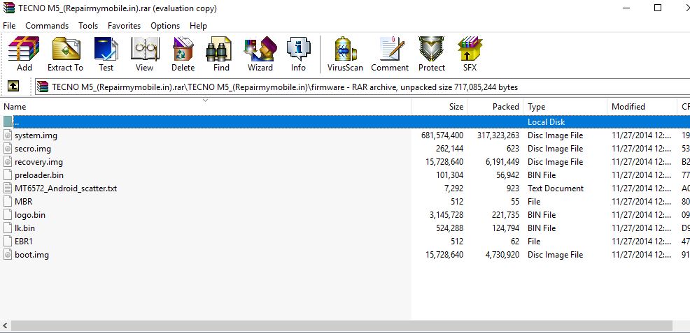Click the Add archive toolbar icon
This screenshot has width=690, height=333.
24,54
